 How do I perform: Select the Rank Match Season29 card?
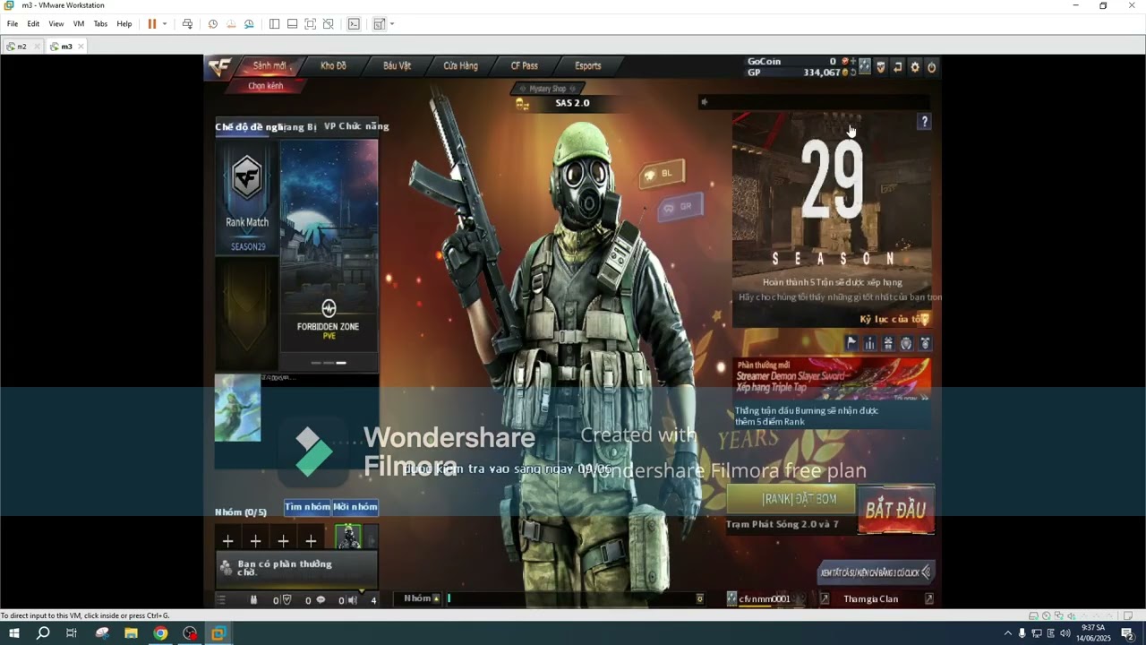click(247, 197)
